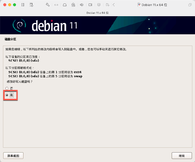Click the pause/suspend VM toolbar icon
Viewport: 195px width, 162px height.
23,5
